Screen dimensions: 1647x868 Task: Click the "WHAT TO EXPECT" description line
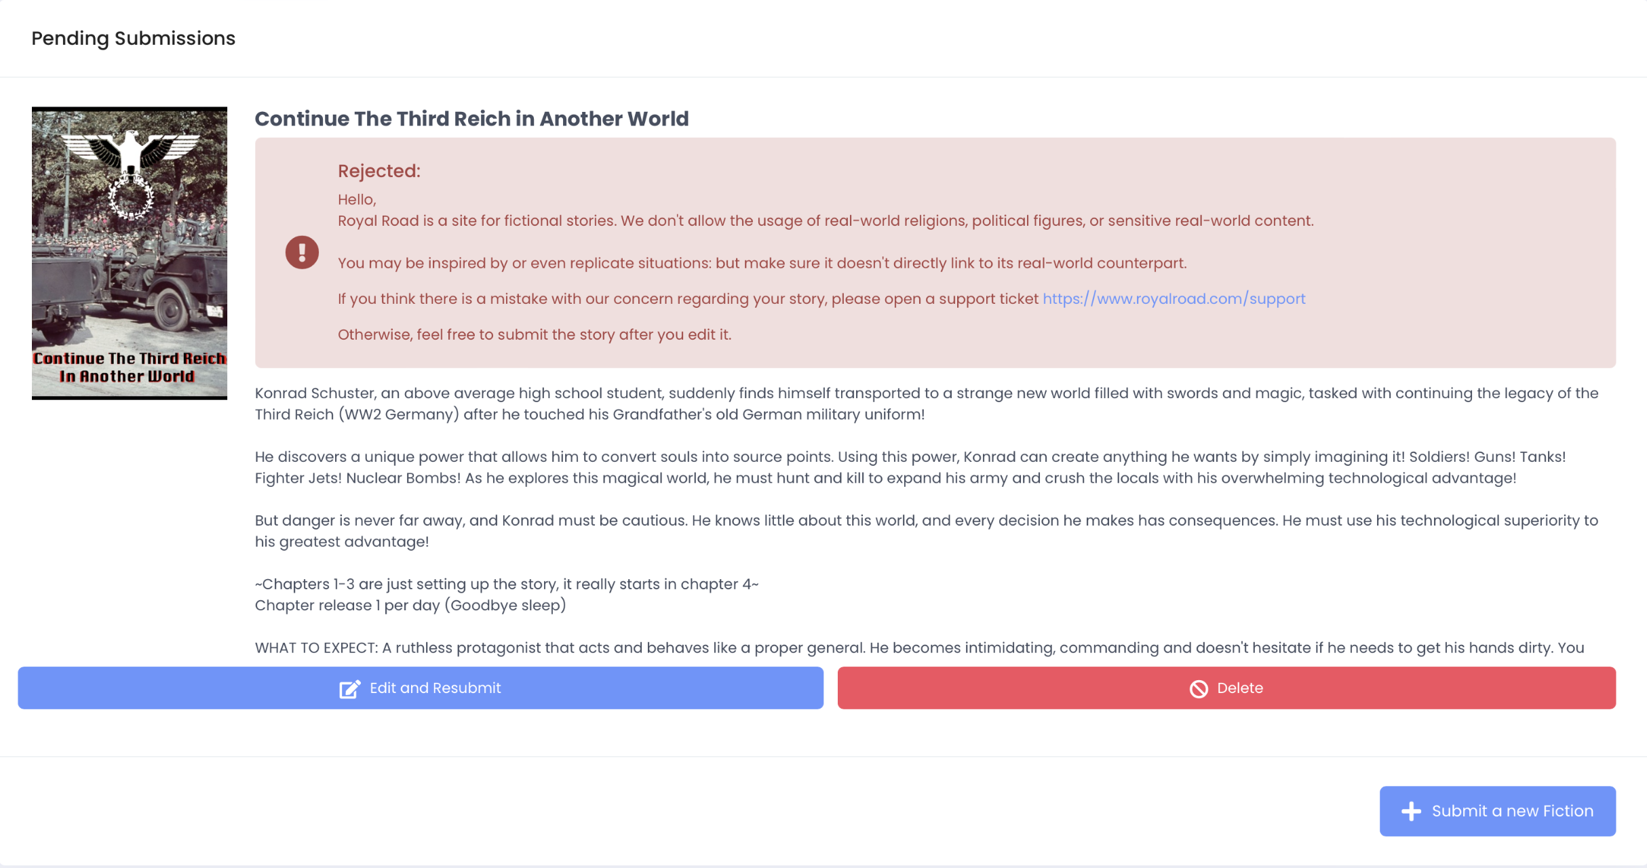[x=919, y=648]
